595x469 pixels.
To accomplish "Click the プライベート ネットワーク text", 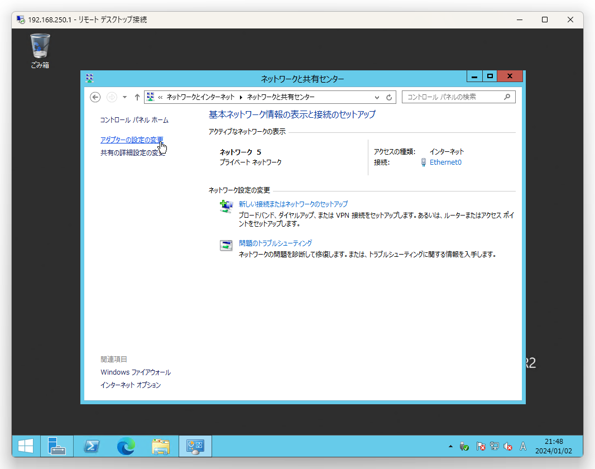I will point(251,162).
